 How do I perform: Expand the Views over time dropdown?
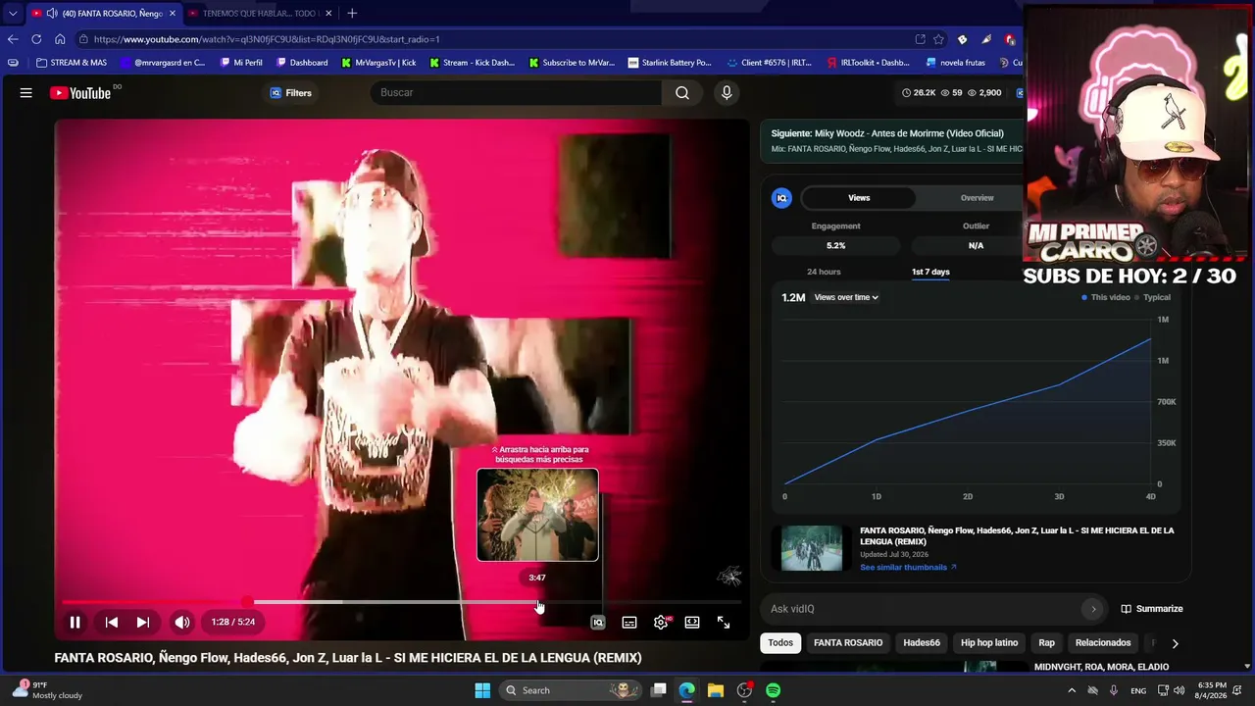[x=846, y=297]
